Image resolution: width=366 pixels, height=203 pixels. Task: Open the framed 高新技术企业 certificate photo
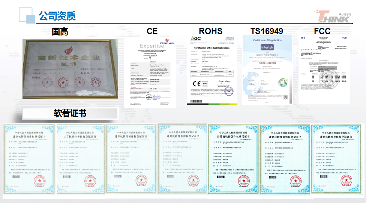pos(70,71)
